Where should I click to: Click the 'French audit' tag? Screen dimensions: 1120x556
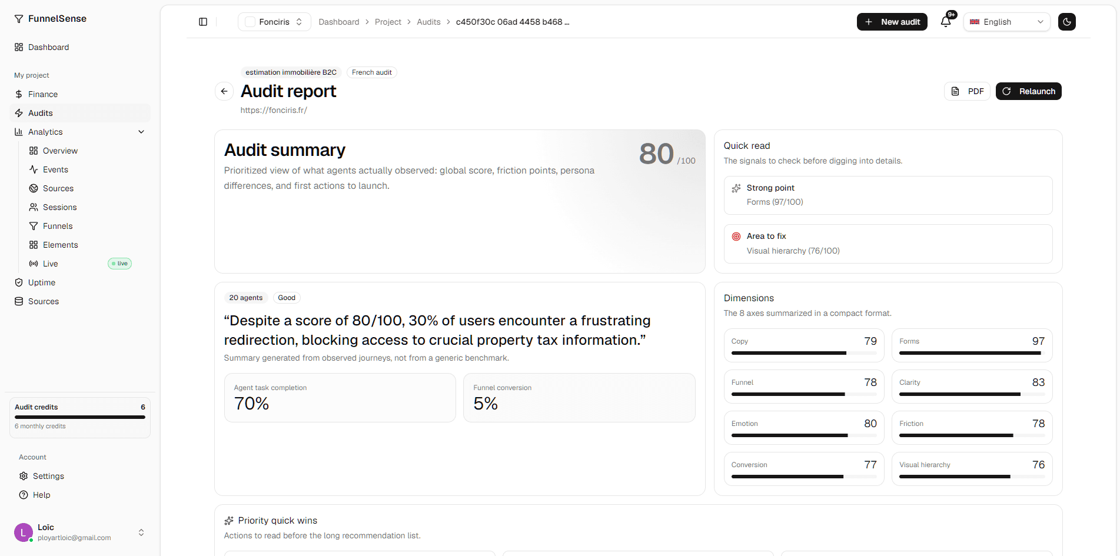pos(372,72)
